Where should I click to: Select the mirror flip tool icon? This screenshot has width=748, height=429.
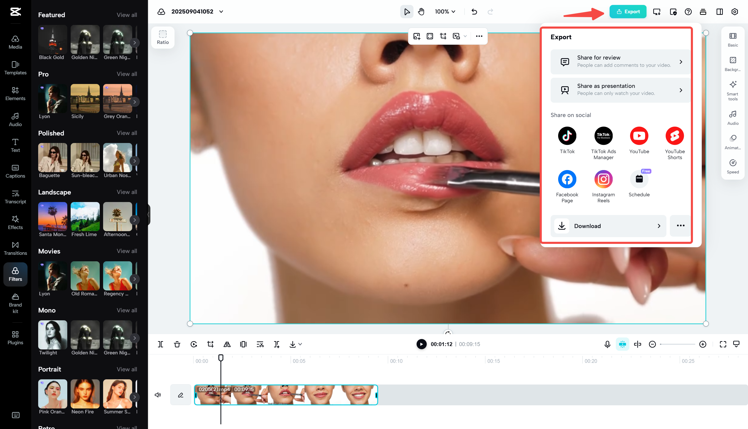coord(227,344)
